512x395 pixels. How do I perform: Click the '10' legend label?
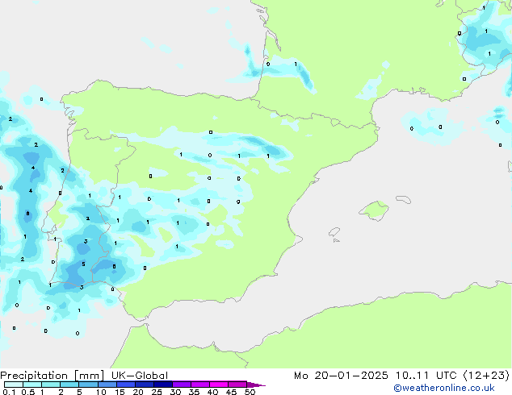(101, 392)
